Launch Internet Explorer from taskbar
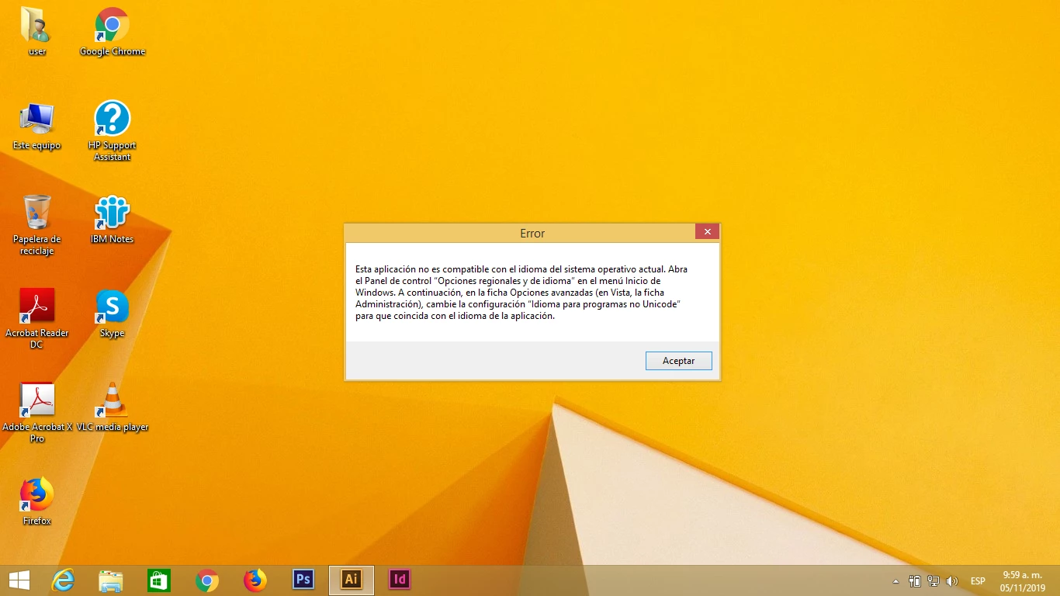The height and width of the screenshot is (596, 1060). [63, 580]
